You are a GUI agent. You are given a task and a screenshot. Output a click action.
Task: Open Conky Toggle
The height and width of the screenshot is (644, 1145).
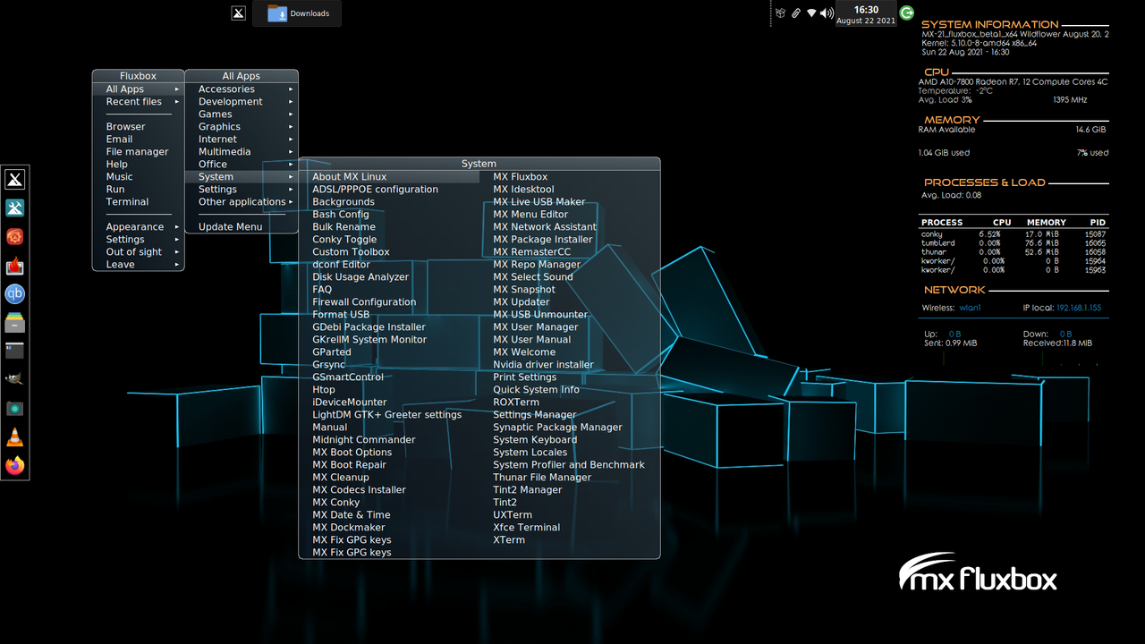390,240
